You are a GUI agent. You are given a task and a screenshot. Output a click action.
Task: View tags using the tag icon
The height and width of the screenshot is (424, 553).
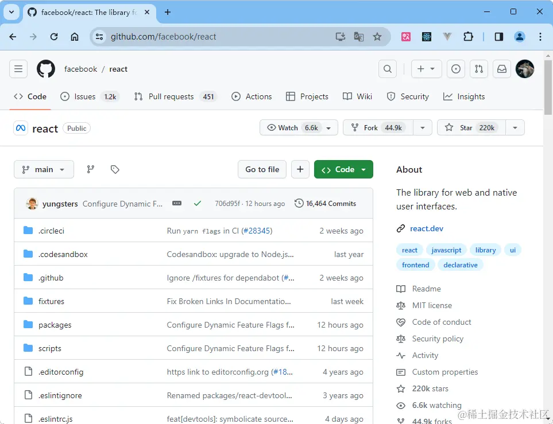115,169
